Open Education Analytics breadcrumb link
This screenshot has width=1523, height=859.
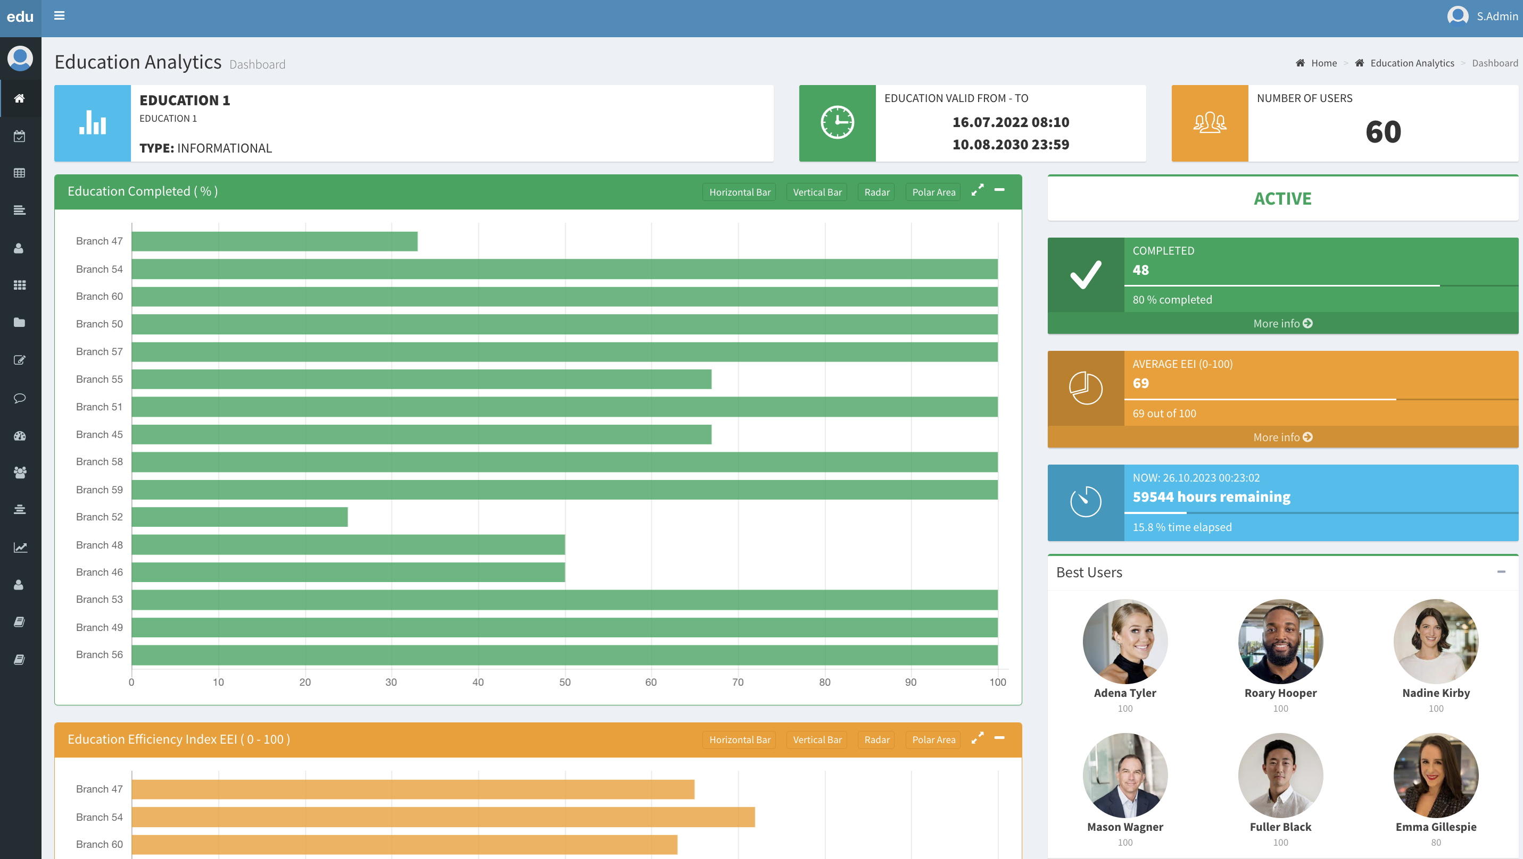click(1412, 63)
